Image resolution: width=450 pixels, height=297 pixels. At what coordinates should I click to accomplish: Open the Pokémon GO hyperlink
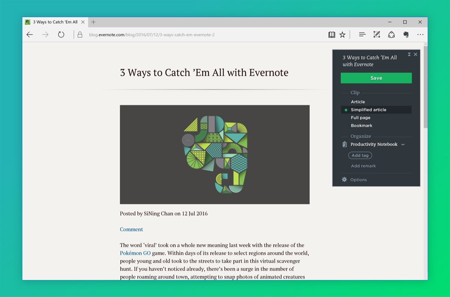[135, 253]
